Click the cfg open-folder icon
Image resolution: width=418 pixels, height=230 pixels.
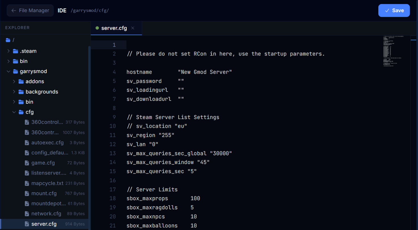[21, 112]
